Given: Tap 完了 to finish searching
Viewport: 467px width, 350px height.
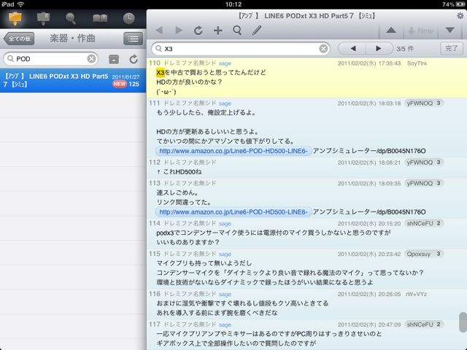Looking at the screenshot, I should click(451, 49).
